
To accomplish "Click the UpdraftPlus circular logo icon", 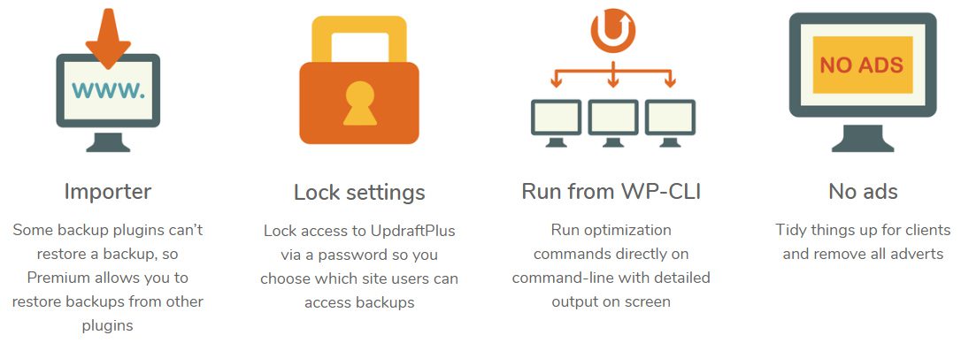I will click(x=613, y=31).
